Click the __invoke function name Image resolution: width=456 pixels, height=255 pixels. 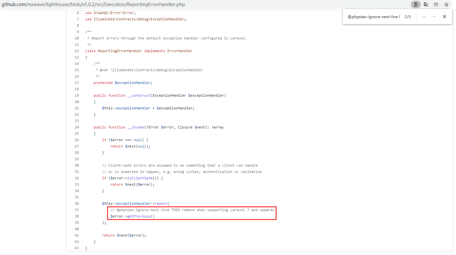pyautogui.click(x=135, y=127)
